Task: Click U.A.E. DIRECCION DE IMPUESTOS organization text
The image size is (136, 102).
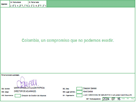Action: point(107,95)
